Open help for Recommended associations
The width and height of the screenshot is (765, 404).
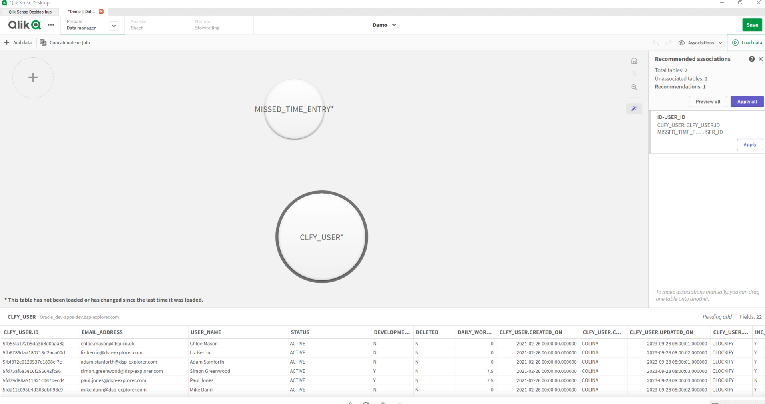(x=752, y=59)
